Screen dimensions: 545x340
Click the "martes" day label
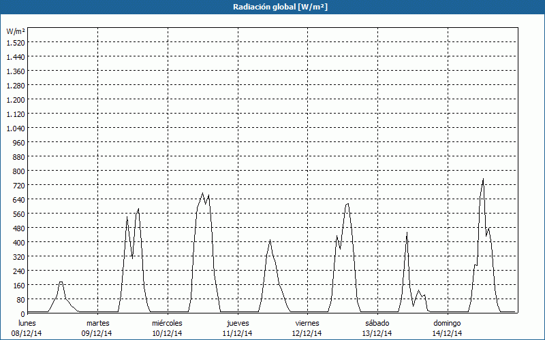(98, 322)
